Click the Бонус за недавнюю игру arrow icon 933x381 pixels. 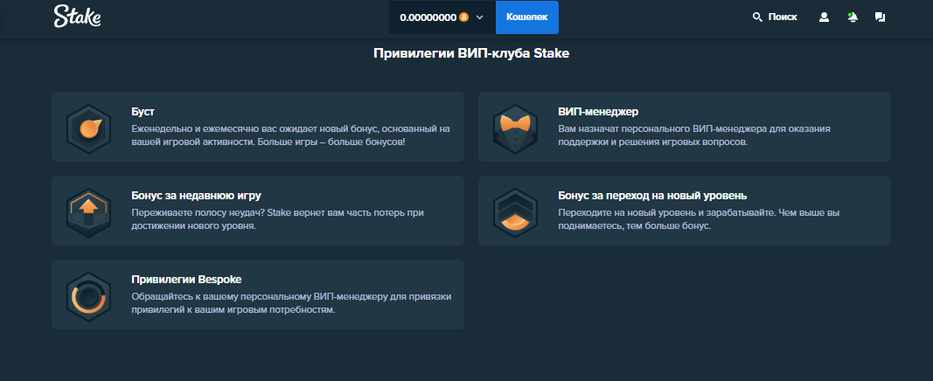pos(88,211)
